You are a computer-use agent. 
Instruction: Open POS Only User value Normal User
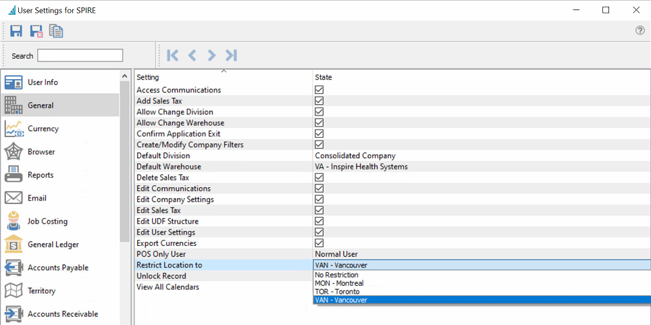336,254
